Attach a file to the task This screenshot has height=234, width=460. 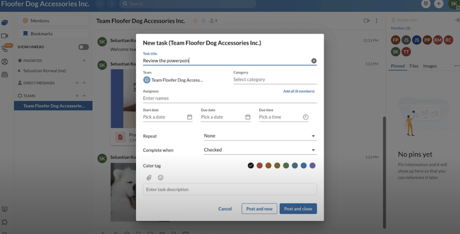[149, 177]
